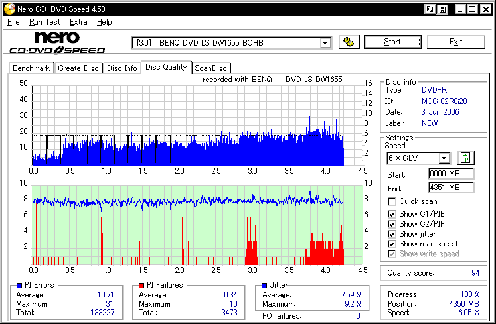This screenshot has width=496, height=324.
Task: Click PI Errors maximum 31
Action: (x=110, y=303)
